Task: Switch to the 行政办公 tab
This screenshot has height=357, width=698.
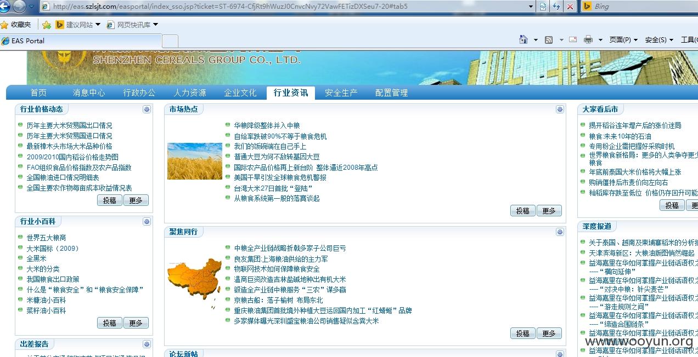Action: click(x=139, y=93)
